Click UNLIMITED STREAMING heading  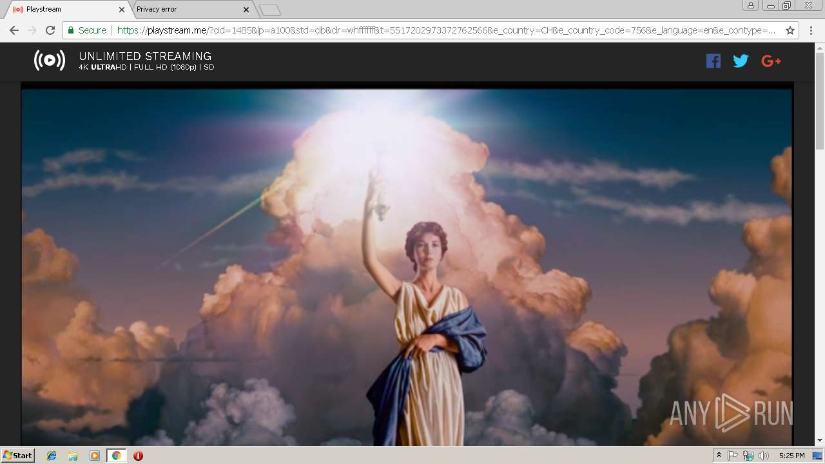[x=145, y=56]
